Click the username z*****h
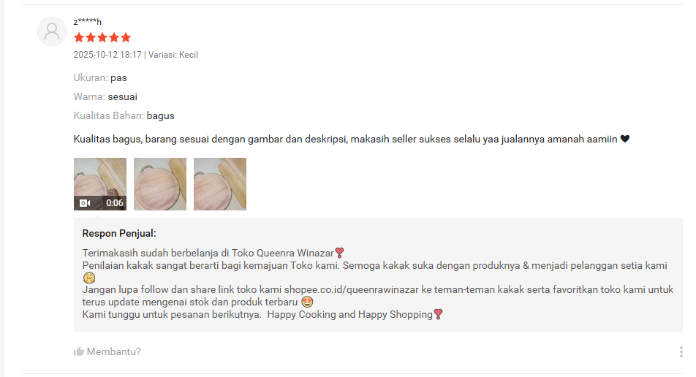Image resolution: width=696 pixels, height=377 pixels. (x=88, y=22)
